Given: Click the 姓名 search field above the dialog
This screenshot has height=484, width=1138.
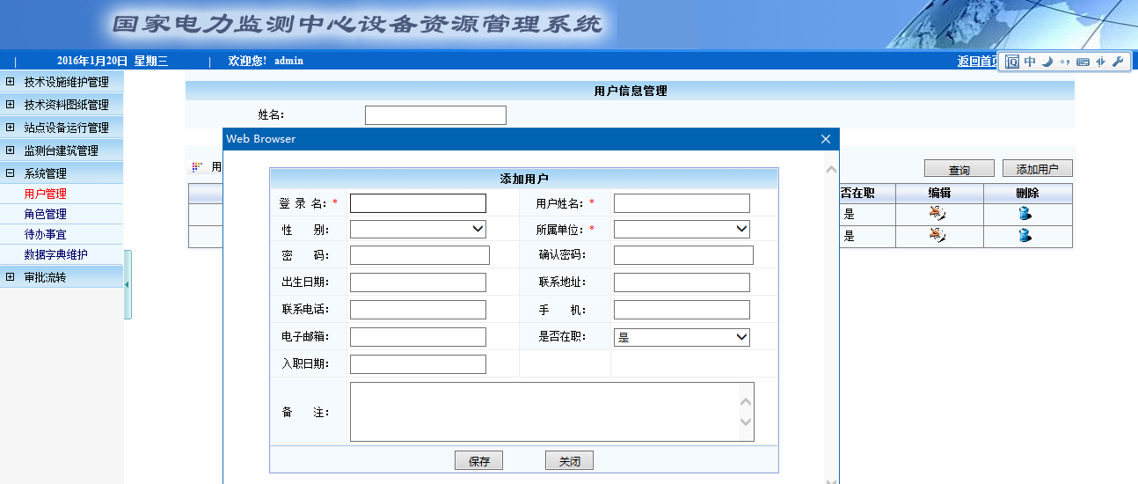Looking at the screenshot, I should pyautogui.click(x=435, y=115).
